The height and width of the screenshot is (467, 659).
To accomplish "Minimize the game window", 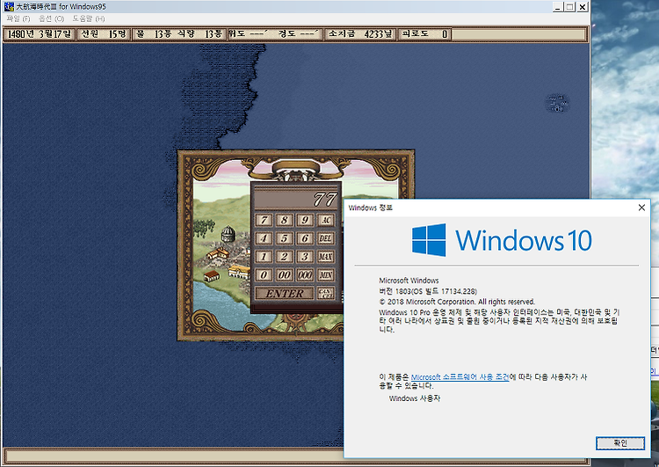I will [557, 7].
